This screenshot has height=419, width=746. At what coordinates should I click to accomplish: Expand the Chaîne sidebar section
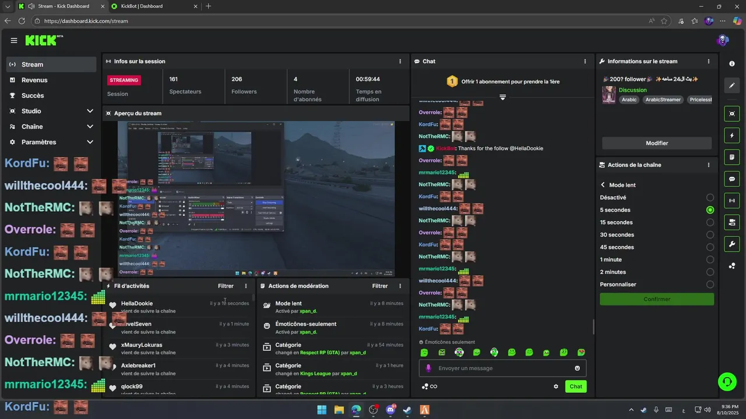[x=51, y=127]
